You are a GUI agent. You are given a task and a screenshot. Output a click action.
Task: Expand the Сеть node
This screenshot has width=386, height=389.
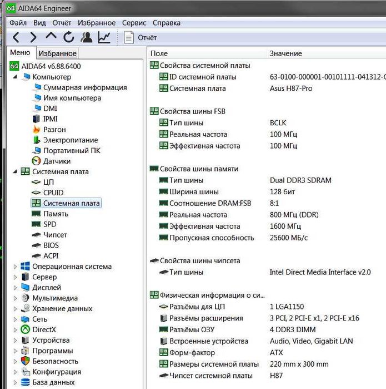(x=15, y=319)
